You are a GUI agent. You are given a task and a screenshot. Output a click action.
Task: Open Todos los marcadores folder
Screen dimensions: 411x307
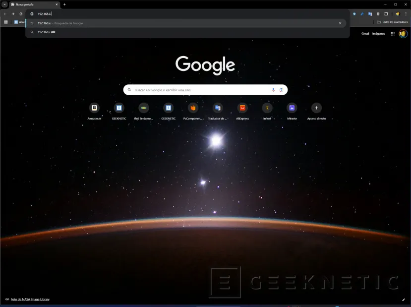point(392,22)
